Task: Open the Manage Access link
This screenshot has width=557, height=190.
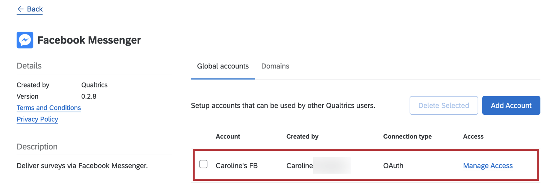Action: (488, 166)
